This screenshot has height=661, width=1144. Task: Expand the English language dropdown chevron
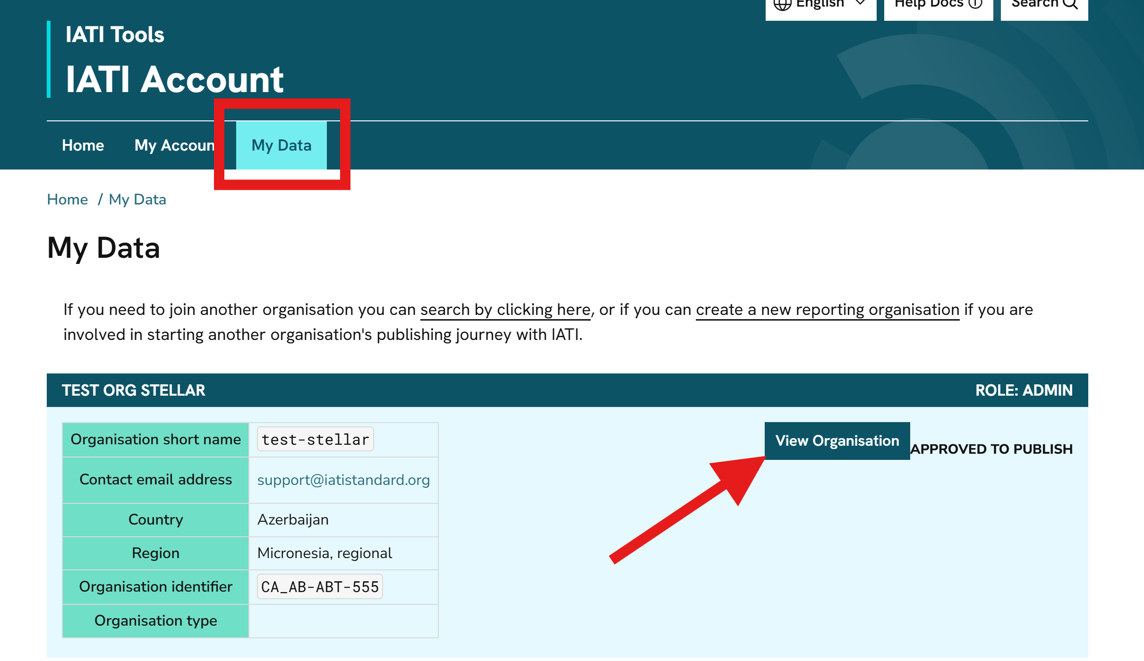(860, 3)
